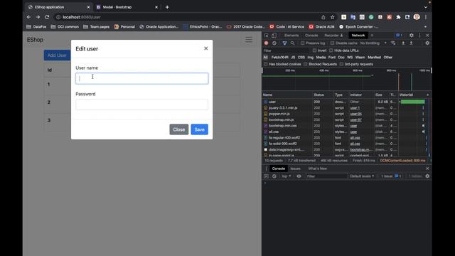
Task: Click the console Filter text box
Action: (327, 176)
